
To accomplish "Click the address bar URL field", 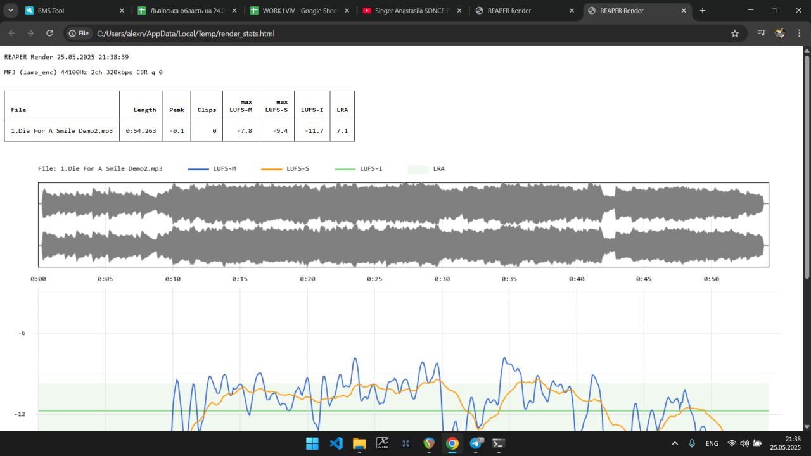I will 405,34.
